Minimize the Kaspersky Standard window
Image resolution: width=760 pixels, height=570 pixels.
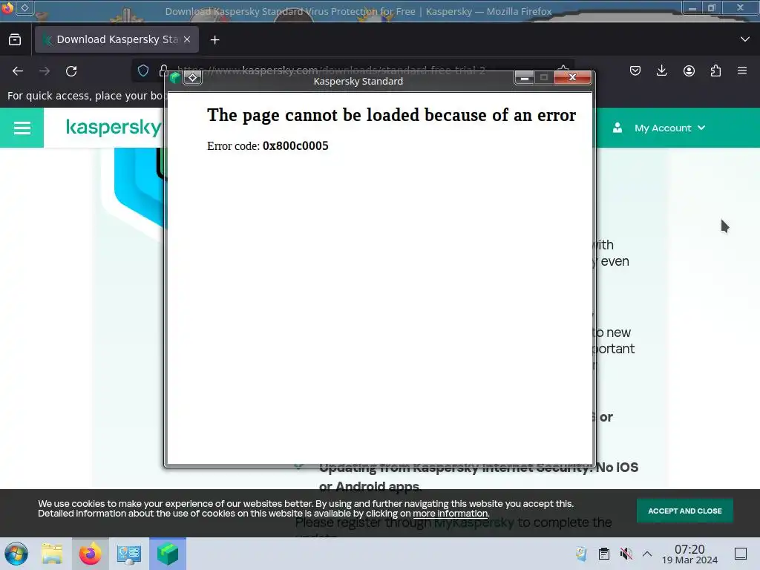pos(524,77)
